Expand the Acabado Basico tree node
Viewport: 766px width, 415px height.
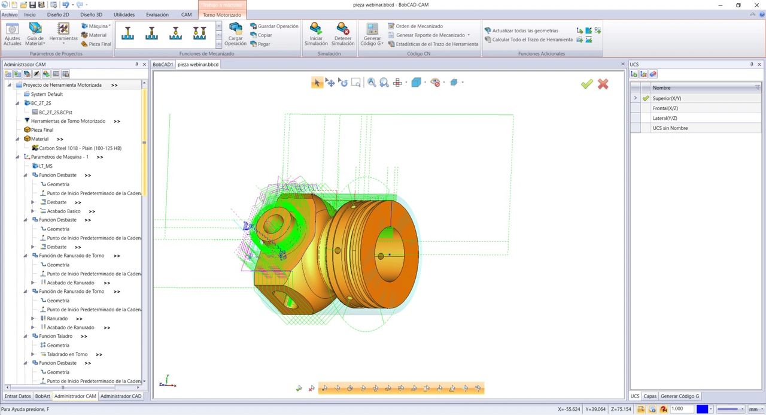coord(33,211)
